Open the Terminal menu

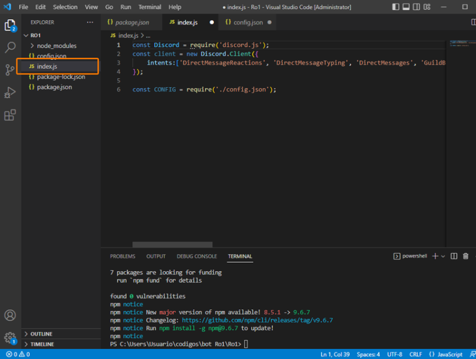[x=149, y=7]
